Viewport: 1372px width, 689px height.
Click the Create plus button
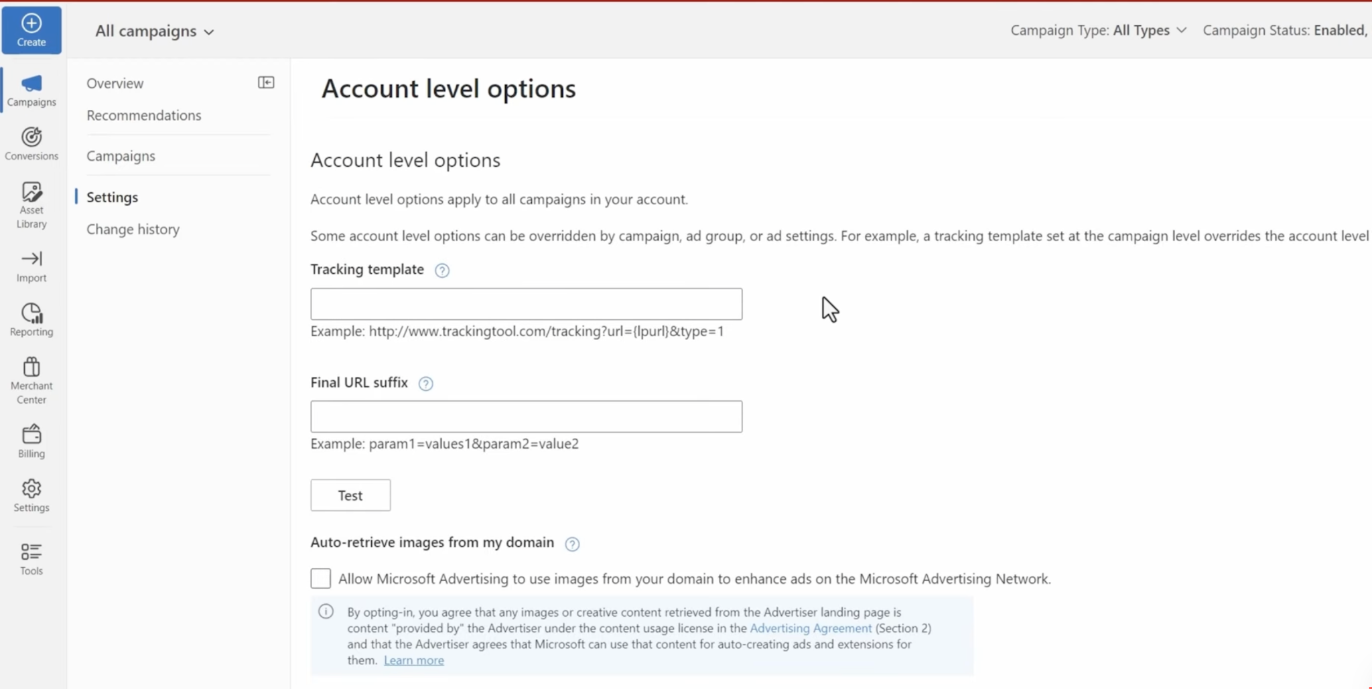[31, 30]
